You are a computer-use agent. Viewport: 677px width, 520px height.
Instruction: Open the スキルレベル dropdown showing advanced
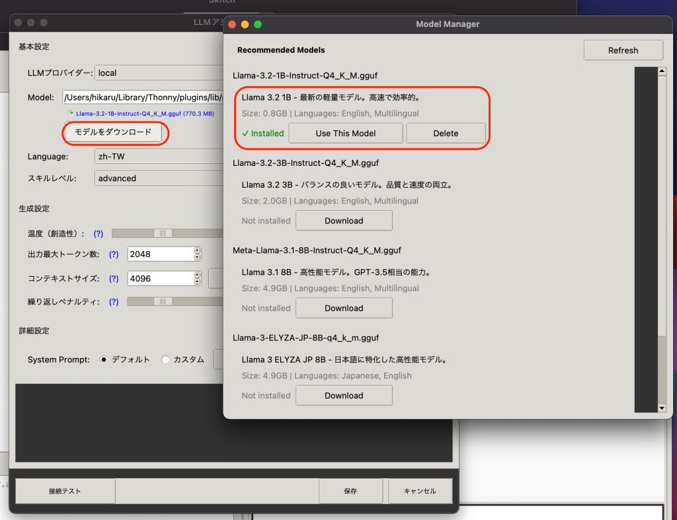(x=159, y=178)
